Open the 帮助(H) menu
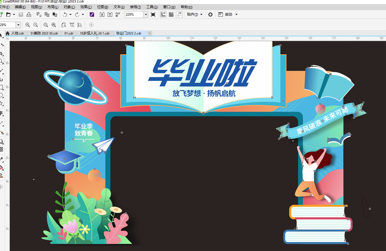Image resolution: width=386 pixels, height=251 pixels. coord(187,7)
